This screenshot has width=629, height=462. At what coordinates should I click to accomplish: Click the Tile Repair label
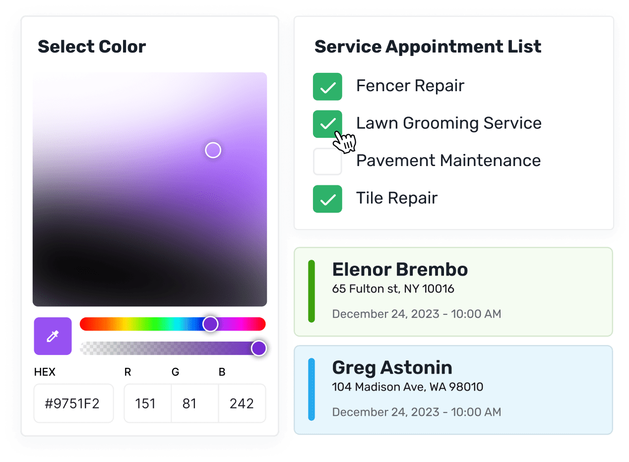(396, 198)
